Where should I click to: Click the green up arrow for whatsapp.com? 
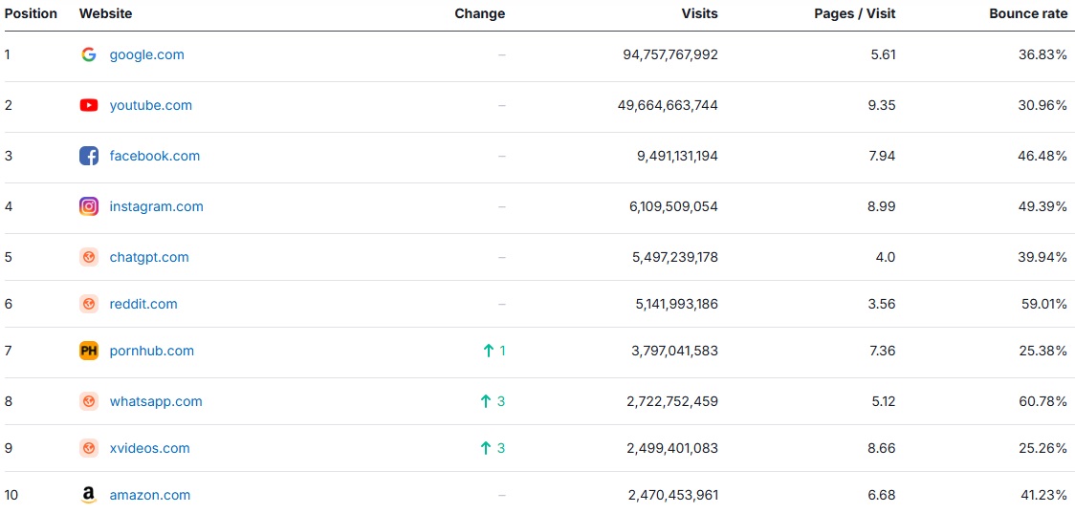(x=485, y=401)
